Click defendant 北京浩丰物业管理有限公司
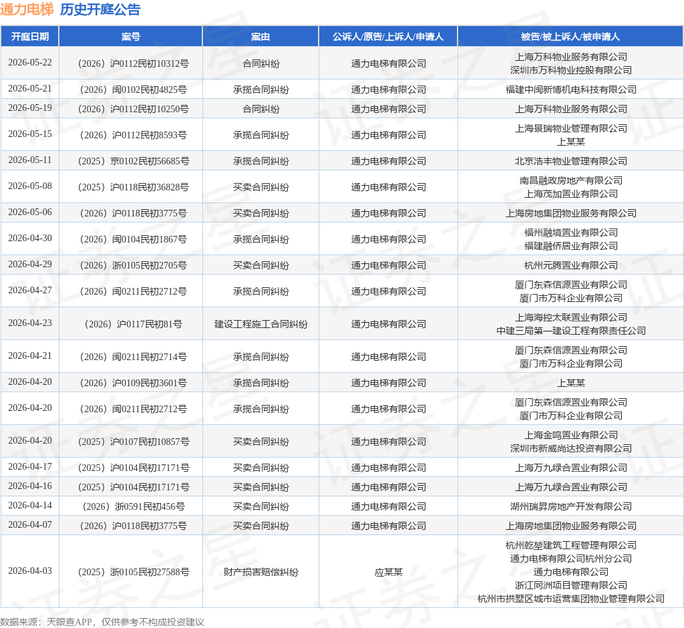Viewport: 684px width, 628px height. [570, 162]
